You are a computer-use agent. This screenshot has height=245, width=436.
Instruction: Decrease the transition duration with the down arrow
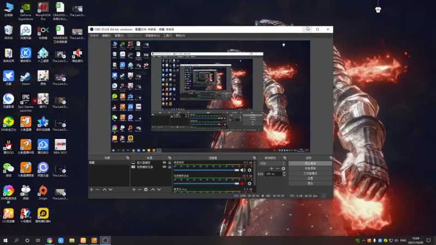[x=284, y=175]
